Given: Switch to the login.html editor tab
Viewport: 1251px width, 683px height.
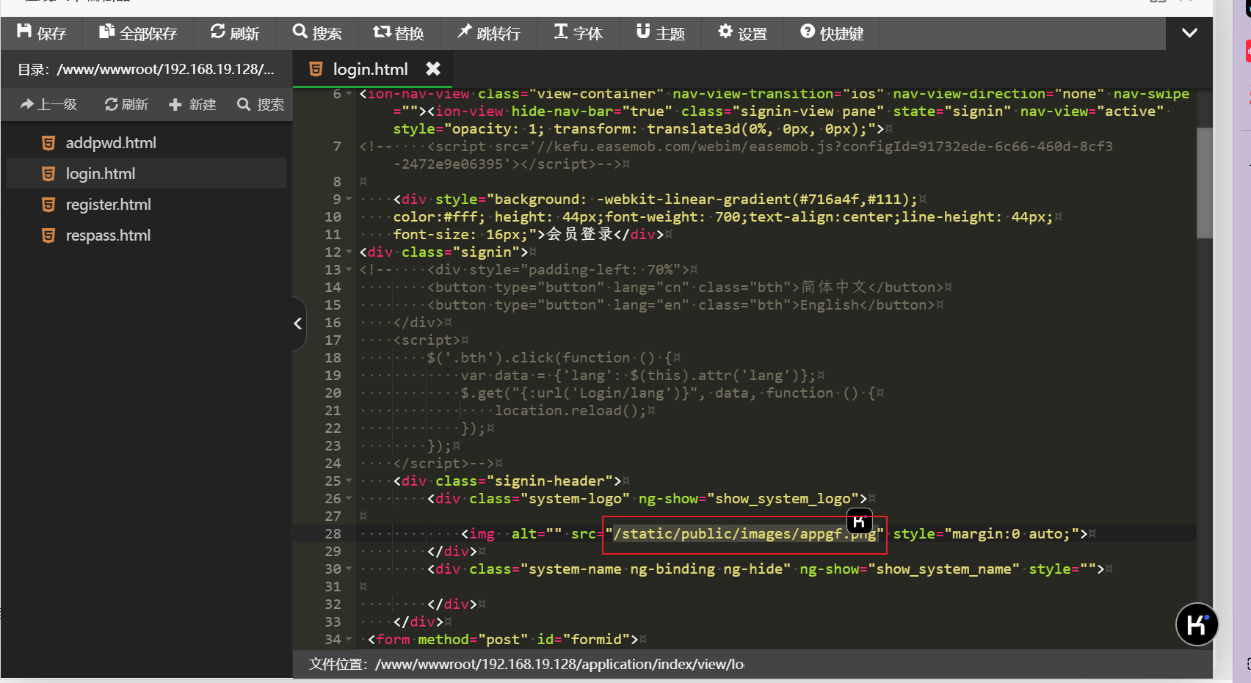Looking at the screenshot, I should coord(370,69).
